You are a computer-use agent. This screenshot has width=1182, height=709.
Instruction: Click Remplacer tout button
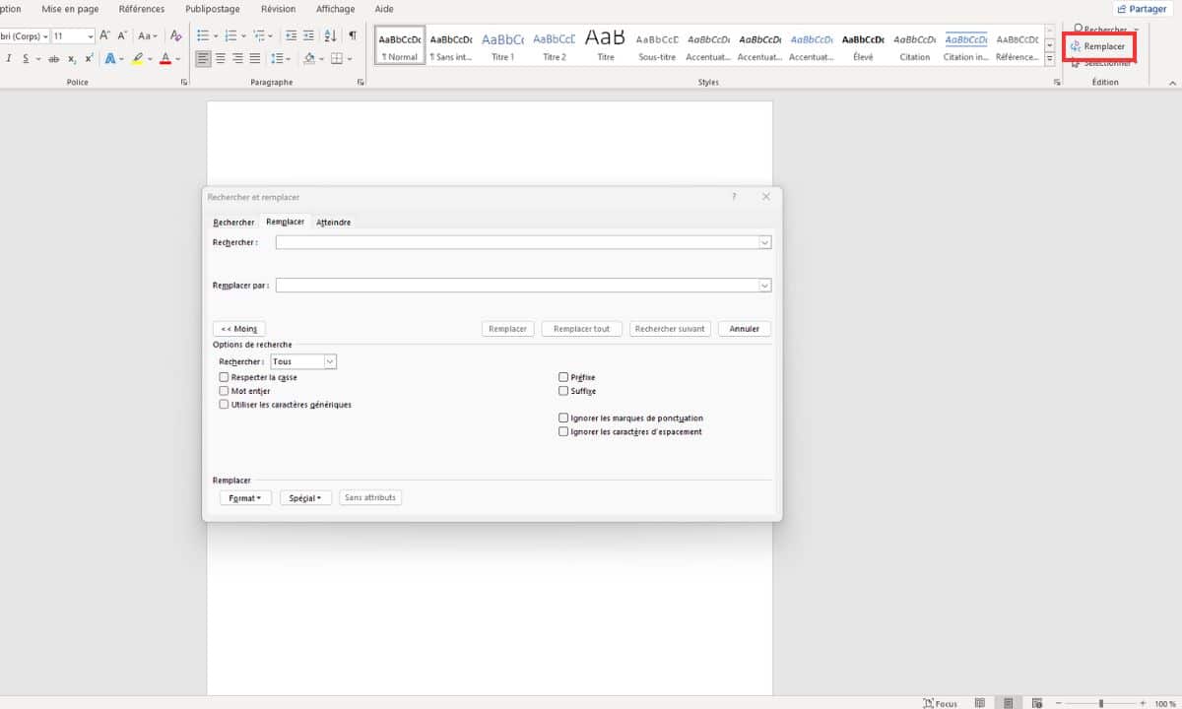tap(582, 329)
